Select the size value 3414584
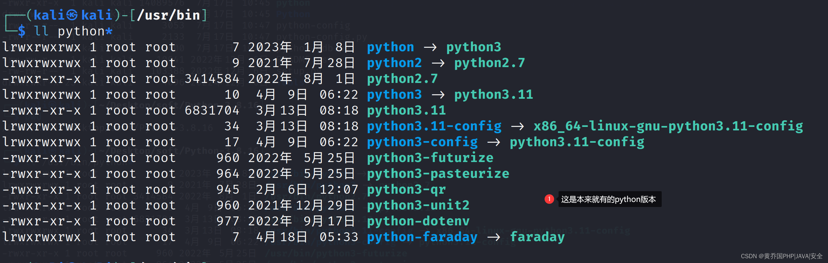 pos(212,79)
